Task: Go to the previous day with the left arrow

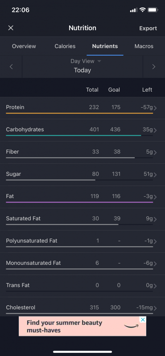Action: (x=11, y=67)
